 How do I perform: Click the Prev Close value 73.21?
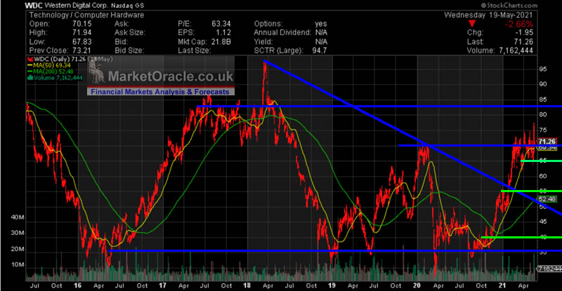(x=81, y=50)
